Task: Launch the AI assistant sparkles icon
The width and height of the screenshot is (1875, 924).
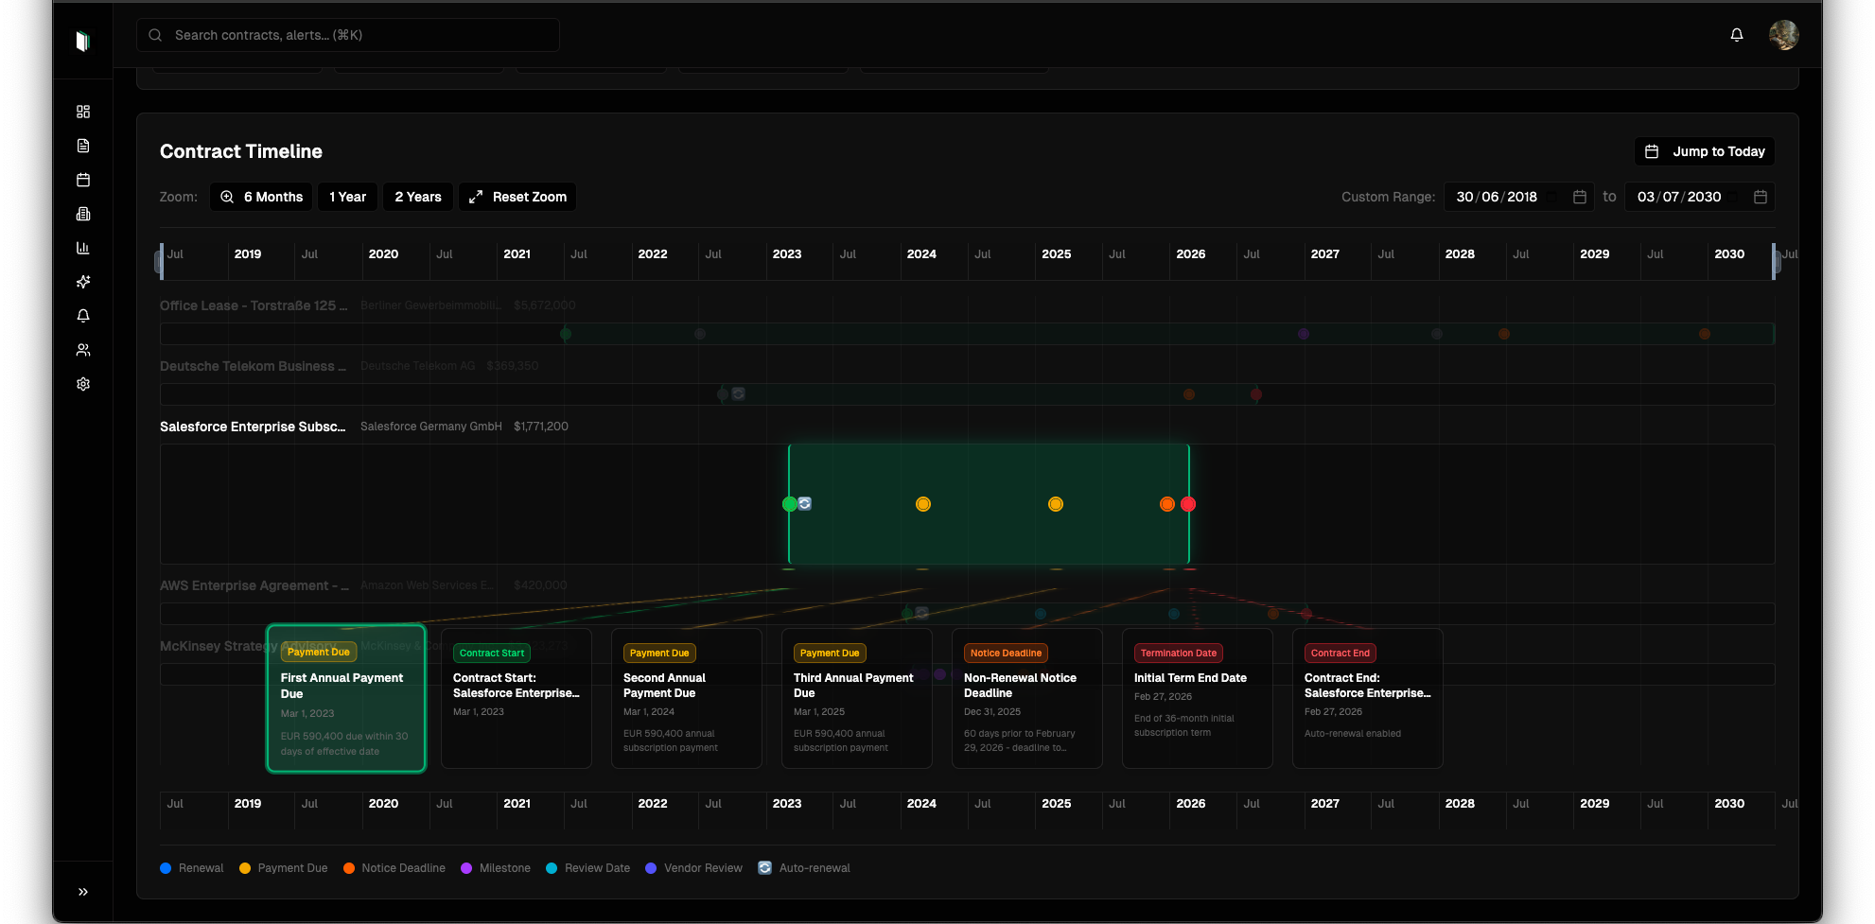Action: pyautogui.click(x=83, y=282)
